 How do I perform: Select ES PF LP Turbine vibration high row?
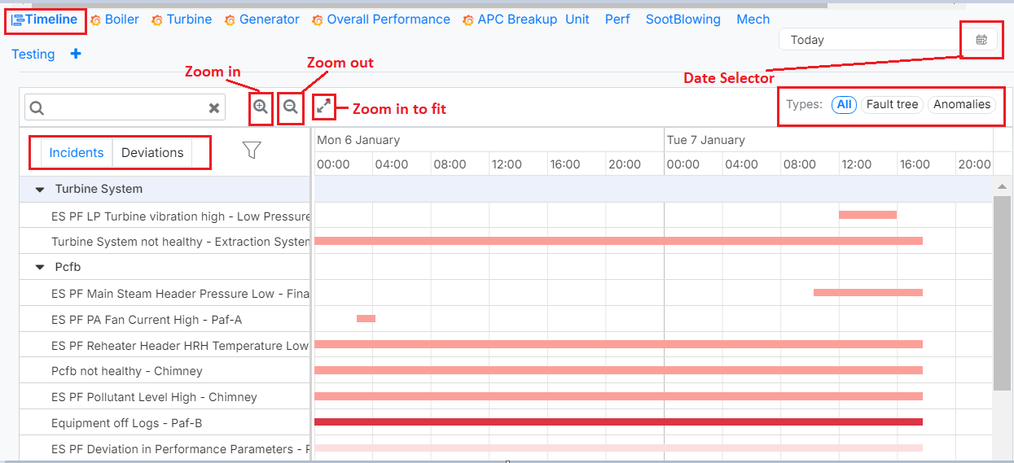coord(165,216)
